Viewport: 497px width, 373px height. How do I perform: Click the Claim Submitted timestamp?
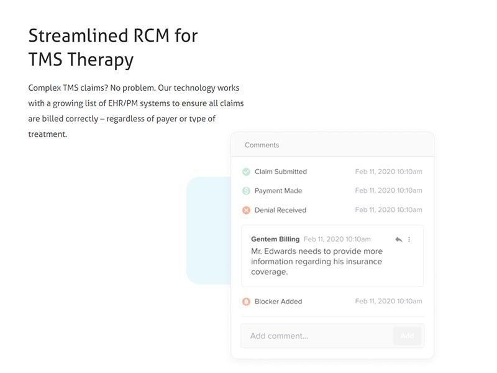[388, 172]
